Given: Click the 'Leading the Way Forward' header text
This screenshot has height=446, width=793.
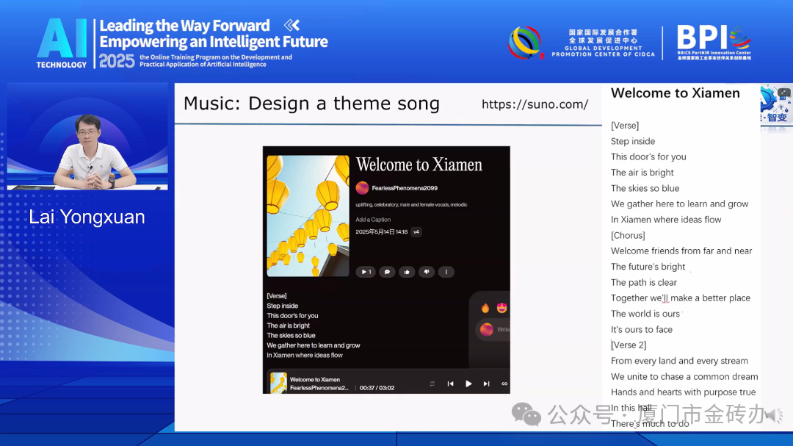Looking at the screenshot, I should (x=184, y=25).
